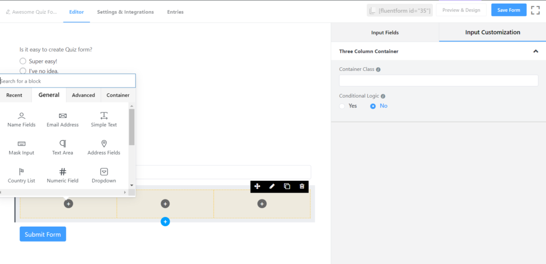Screen dimensions: 546x264
Task: Click the block list scroll up arrow
Action: point(132,106)
